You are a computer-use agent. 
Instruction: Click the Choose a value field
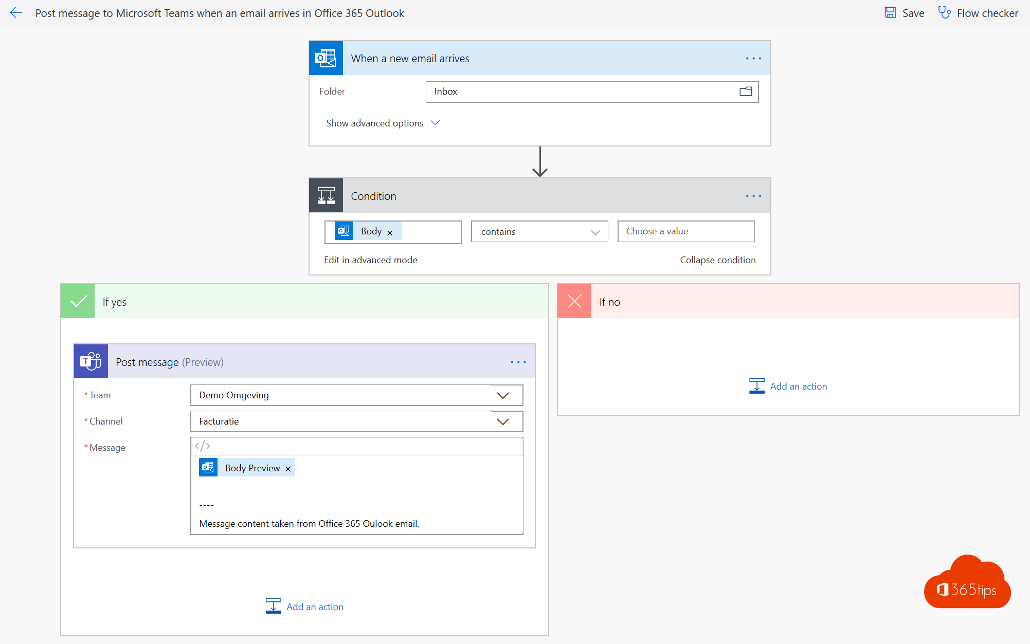click(x=686, y=231)
